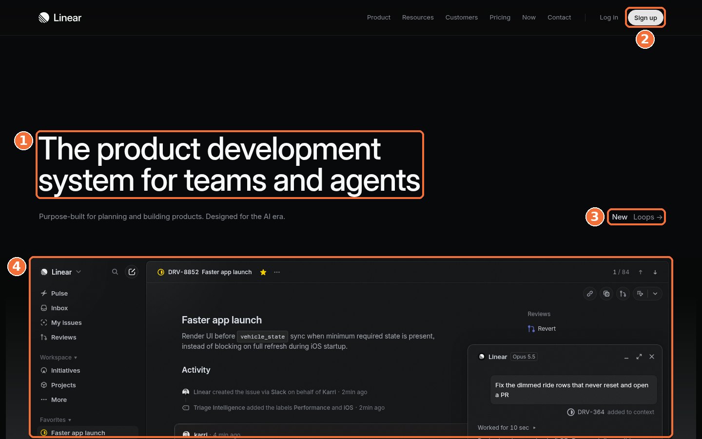Toggle the favorite star on DRV-8852
This screenshot has width=702, height=439.
click(x=263, y=272)
